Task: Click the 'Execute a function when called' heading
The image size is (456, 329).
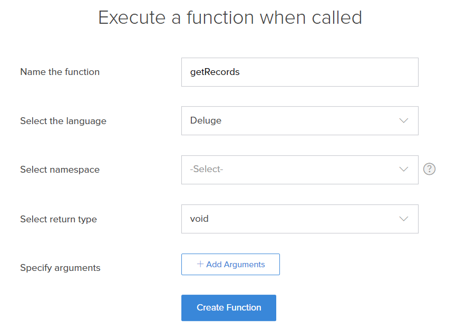Action: pyautogui.click(x=230, y=17)
